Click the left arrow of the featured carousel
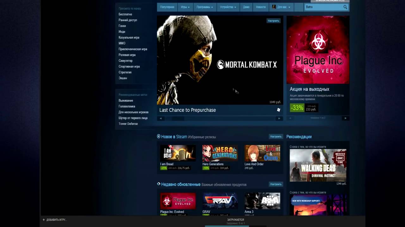 pos(161,119)
